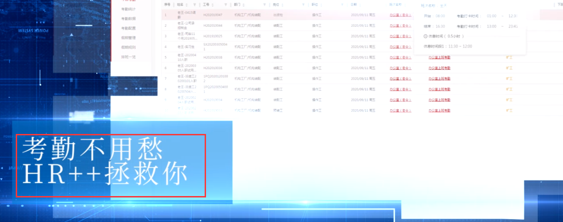Image resolution: width=563 pixels, height=222 pixels.
Task: Click the clock icon beside 休息时间
Action: tap(426, 36)
